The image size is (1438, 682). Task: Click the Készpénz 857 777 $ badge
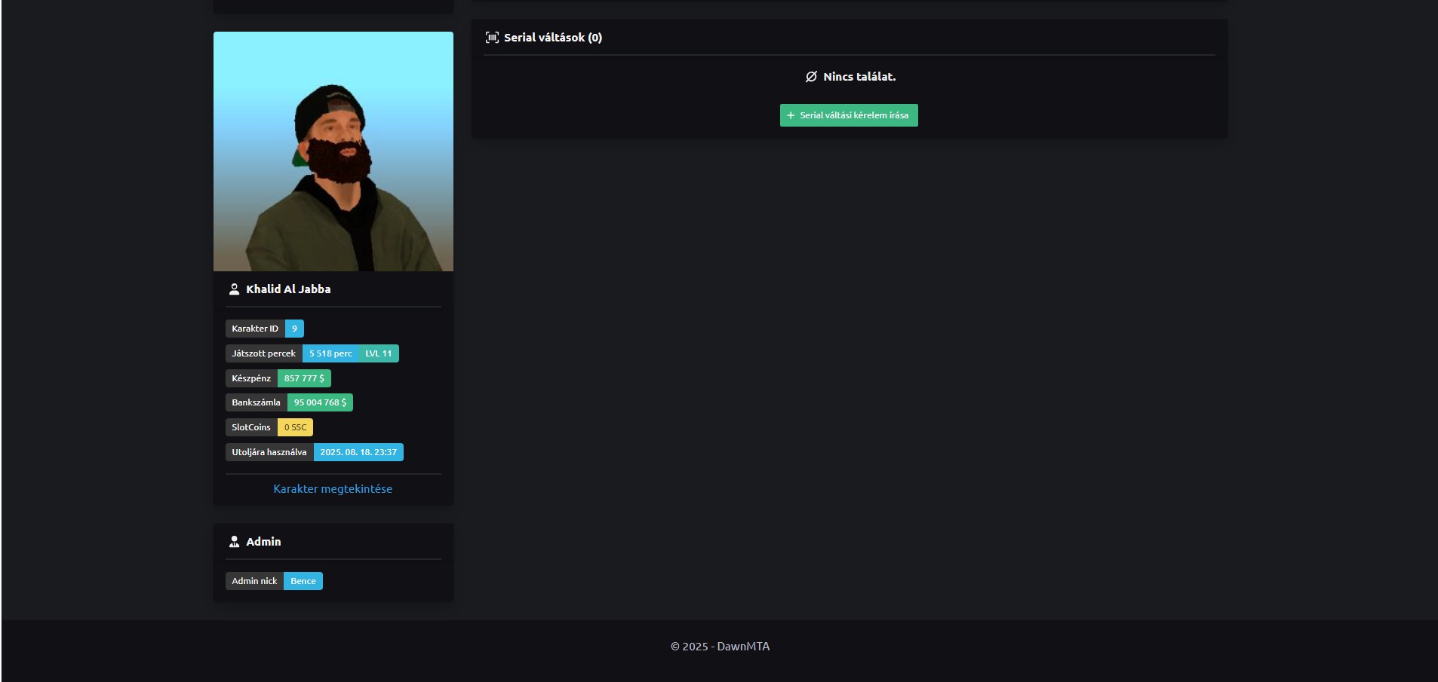coord(304,378)
